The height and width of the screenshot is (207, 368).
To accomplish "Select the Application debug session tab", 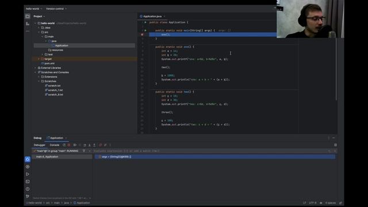I will [x=56, y=138].
